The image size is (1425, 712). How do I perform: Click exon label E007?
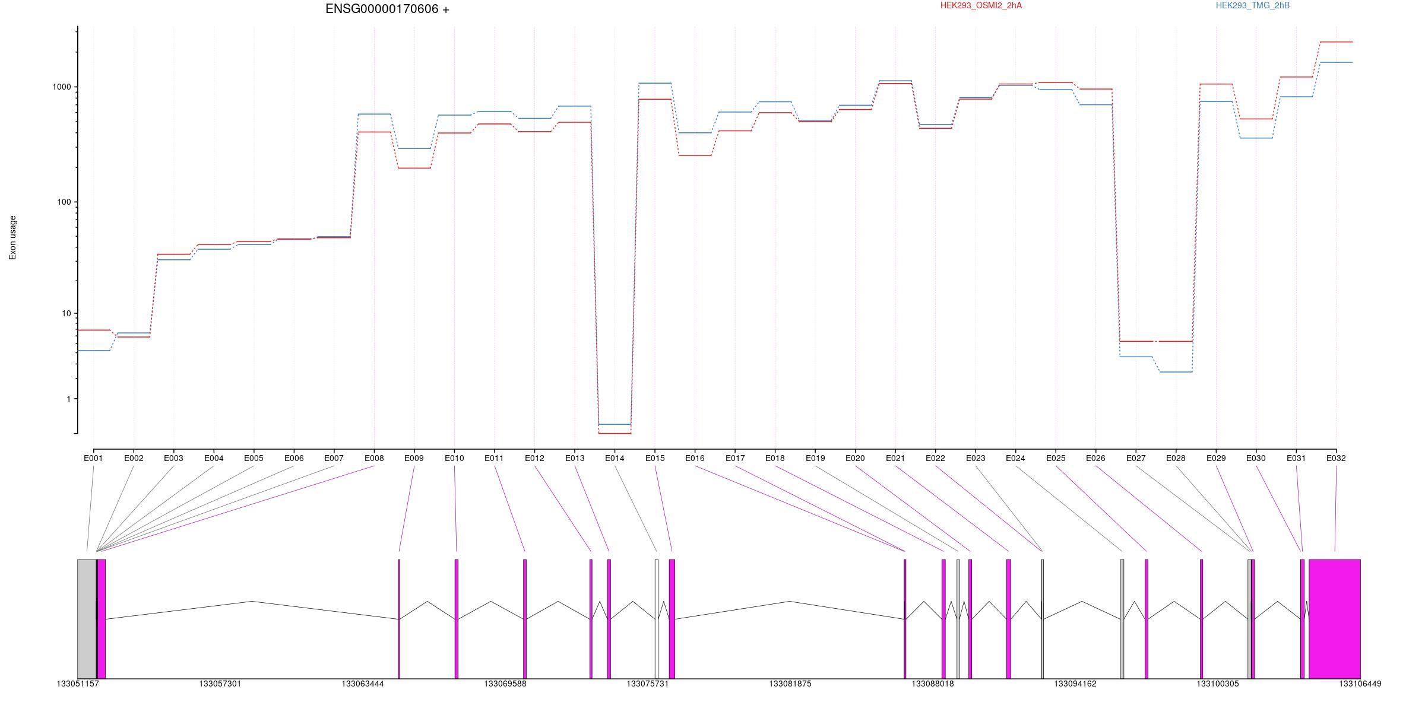334,458
